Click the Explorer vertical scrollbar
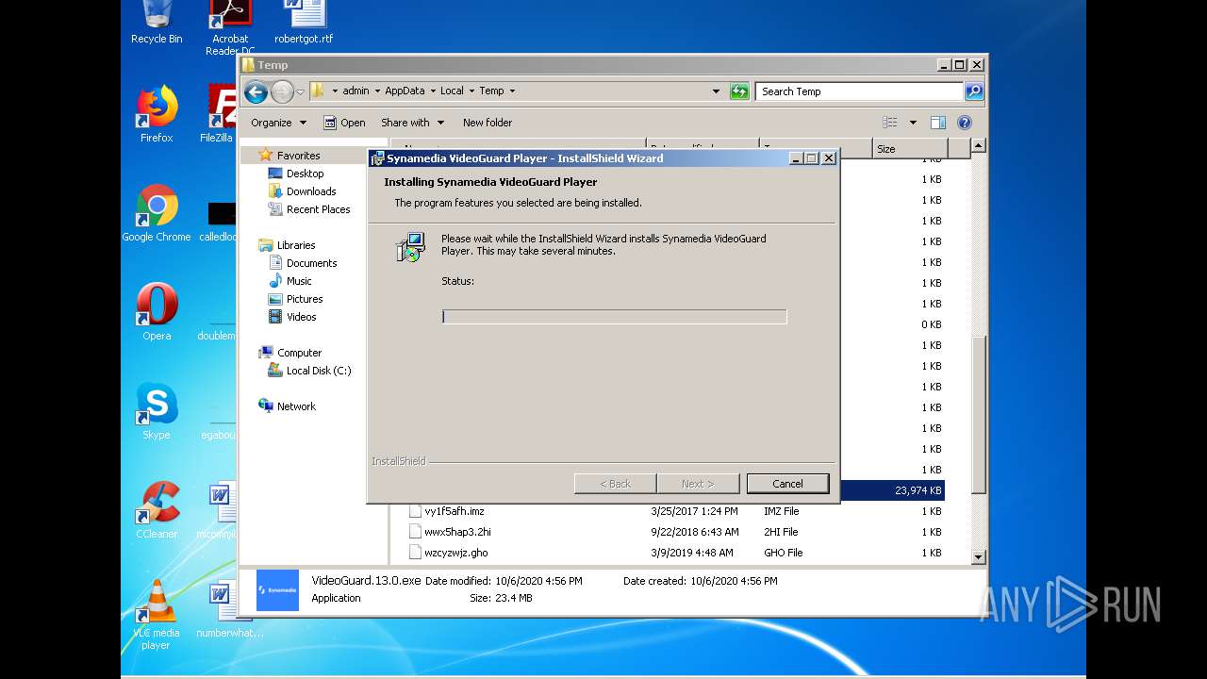 click(x=979, y=415)
